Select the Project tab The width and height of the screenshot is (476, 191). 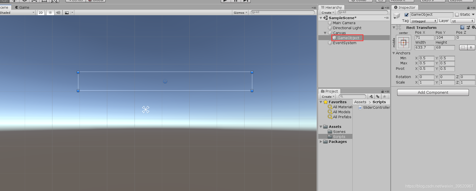329,91
